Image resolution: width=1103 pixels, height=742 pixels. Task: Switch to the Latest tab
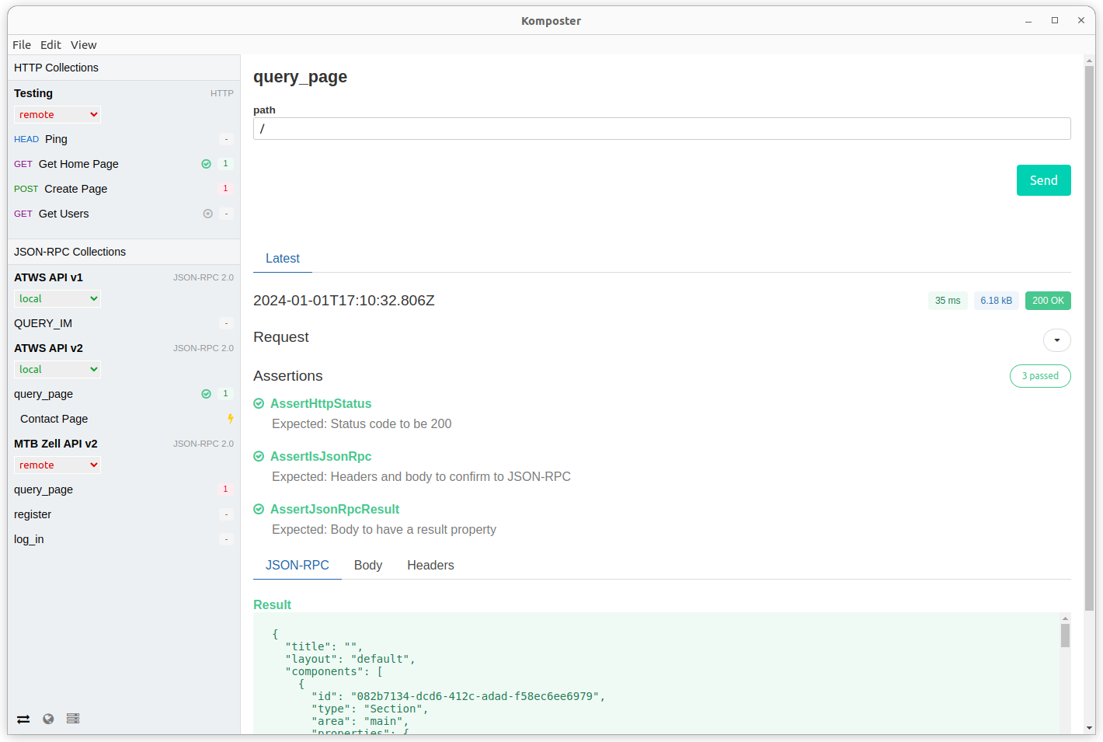(283, 259)
